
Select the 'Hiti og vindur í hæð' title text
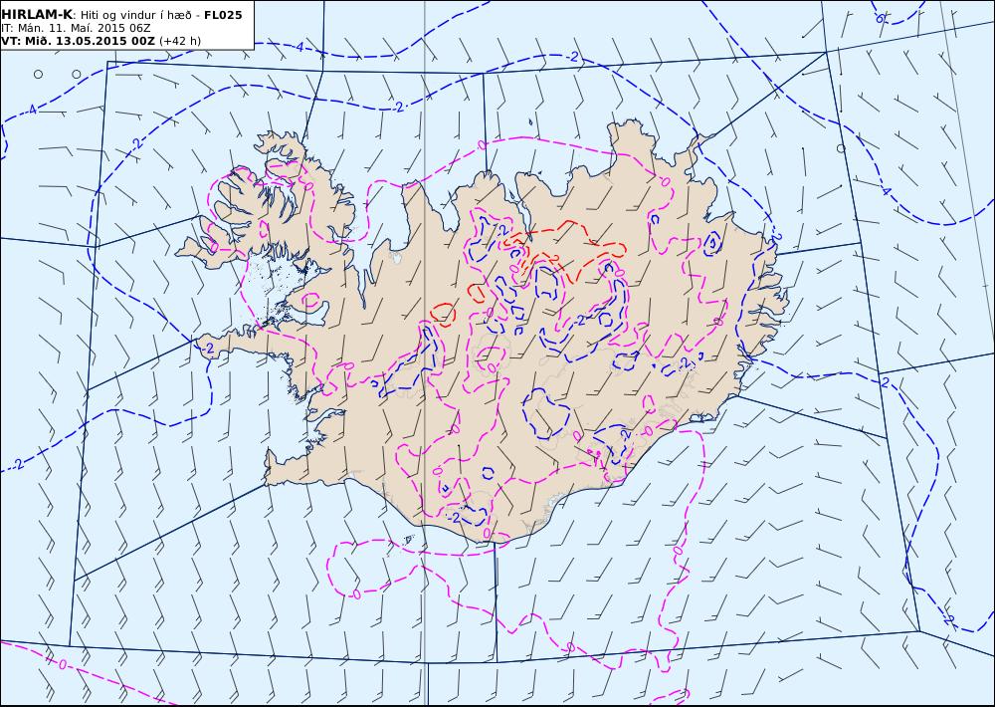136,15
